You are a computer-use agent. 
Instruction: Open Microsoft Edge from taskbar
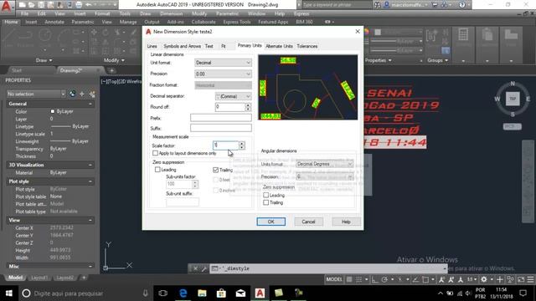click(183, 293)
